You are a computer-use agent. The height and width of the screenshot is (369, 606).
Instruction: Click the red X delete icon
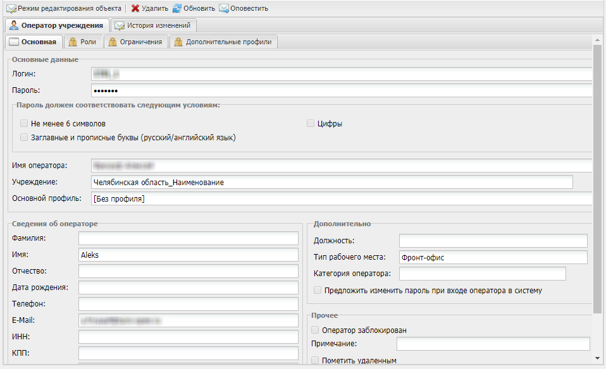click(x=135, y=9)
